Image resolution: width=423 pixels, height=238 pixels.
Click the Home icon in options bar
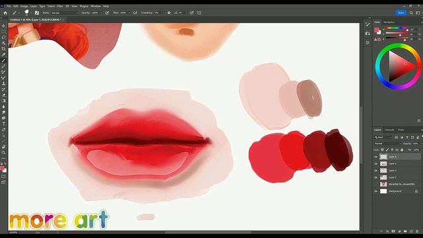pyautogui.click(x=5, y=13)
